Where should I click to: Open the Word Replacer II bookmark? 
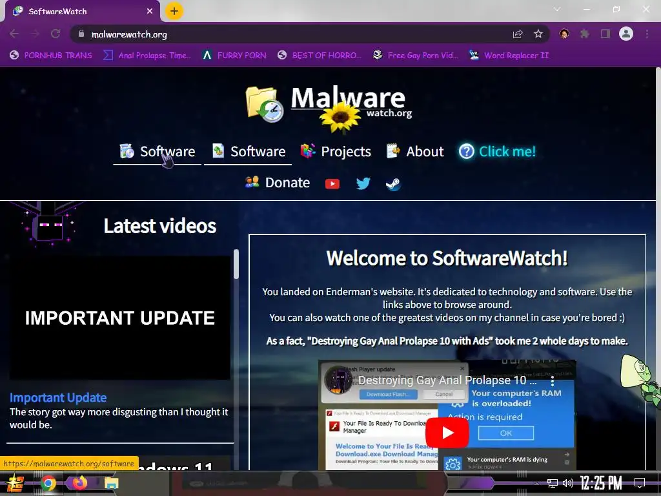tap(509, 56)
